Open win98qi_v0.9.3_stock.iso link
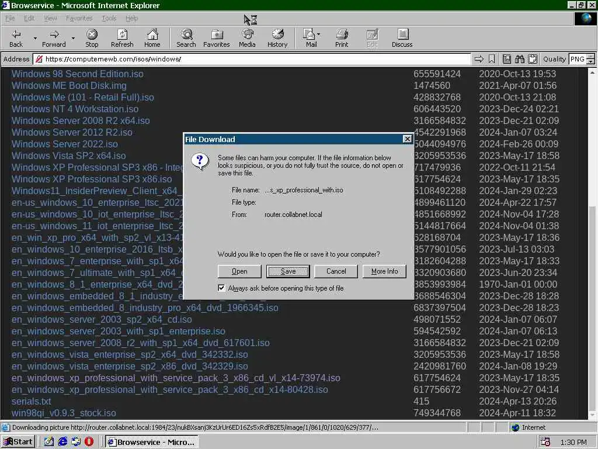The height and width of the screenshot is (449, 598). point(64,413)
